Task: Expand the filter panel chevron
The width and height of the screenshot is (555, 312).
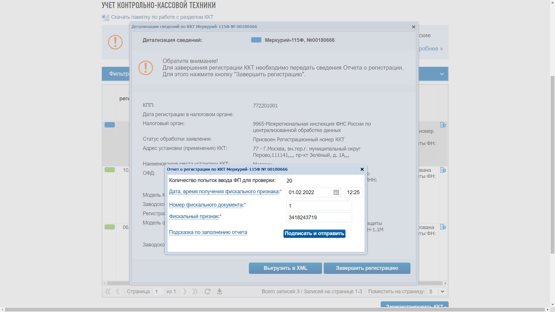Action: point(442,74)
